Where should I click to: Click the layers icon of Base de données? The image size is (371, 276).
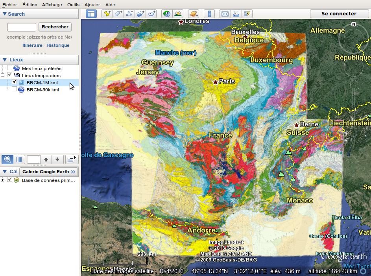click(17, 180)
